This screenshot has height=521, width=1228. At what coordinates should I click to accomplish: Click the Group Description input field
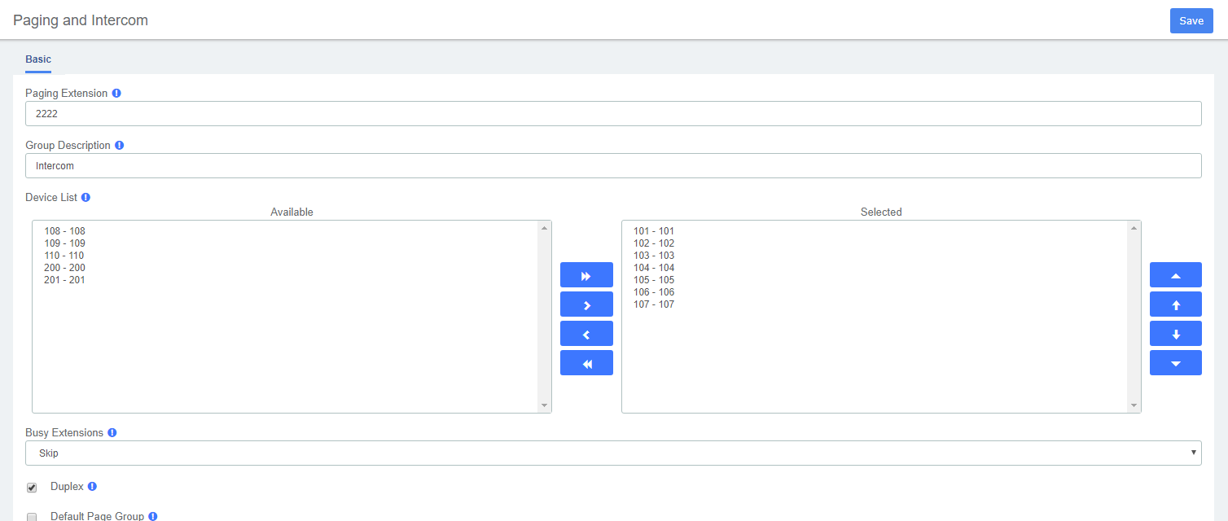pyautogui.click(x=613, y=166)
